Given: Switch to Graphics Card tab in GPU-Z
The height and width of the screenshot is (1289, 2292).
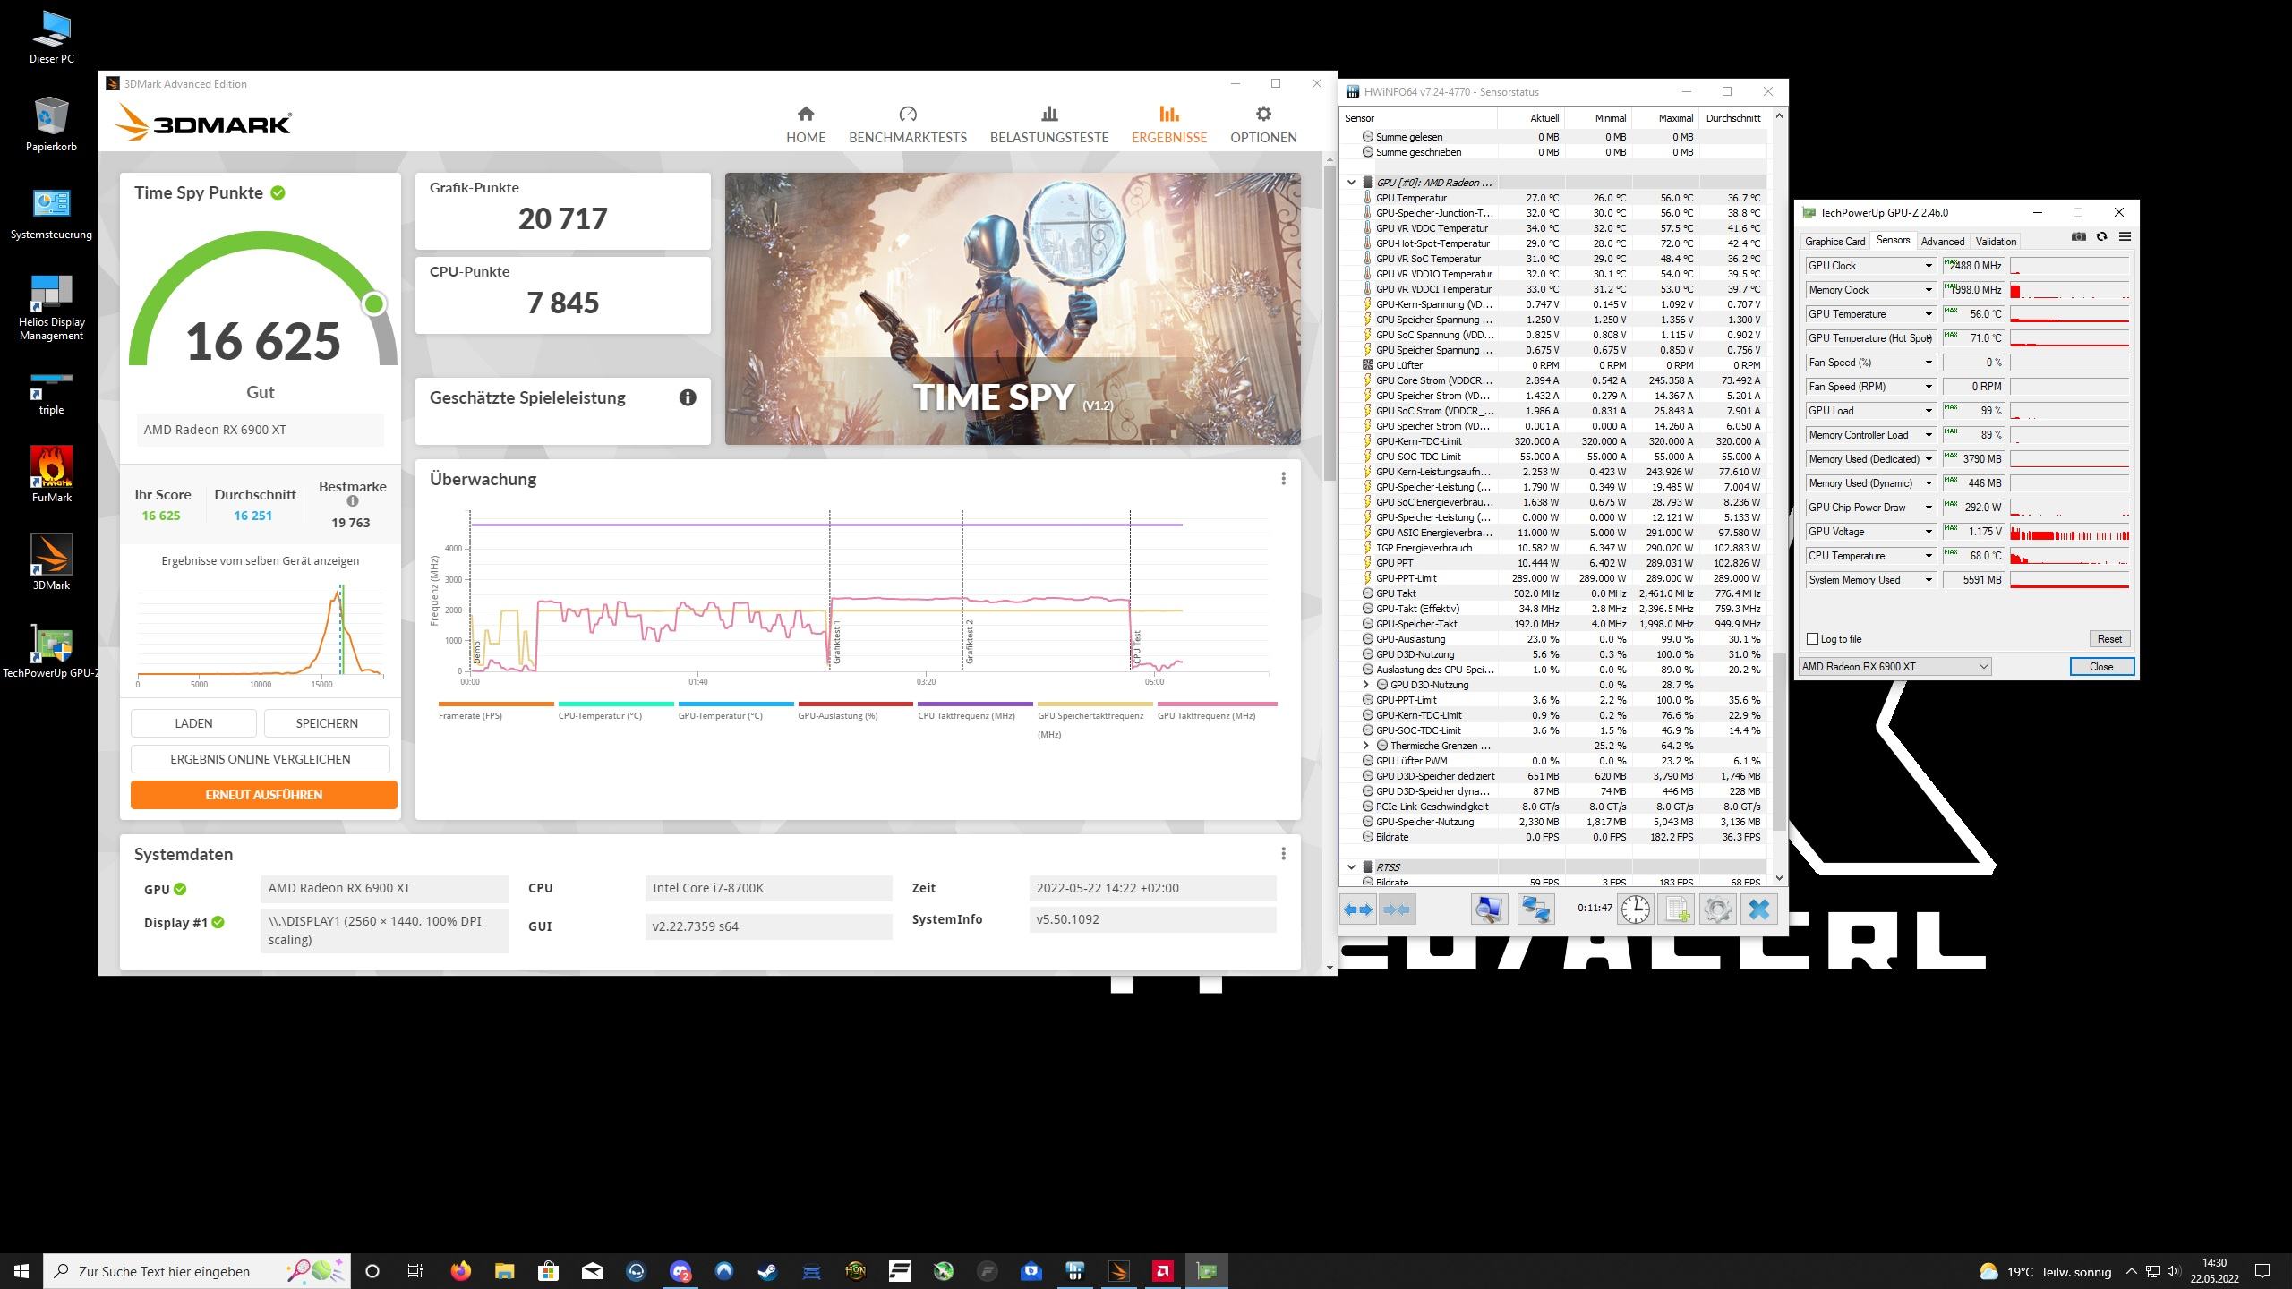Looking at the screenshot, I should (1834, 242).
